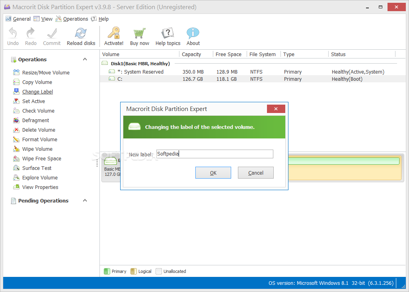
Task: Click the Delete Volume icon
Action: point(16,130)
